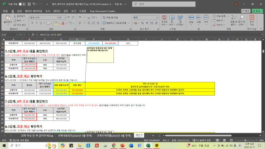Increase font size with larger 가 icon
This screenshot has width=265, height=149.
68,17
